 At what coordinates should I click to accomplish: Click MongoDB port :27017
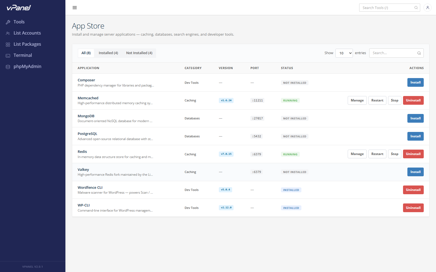click(x=258, y=118)
